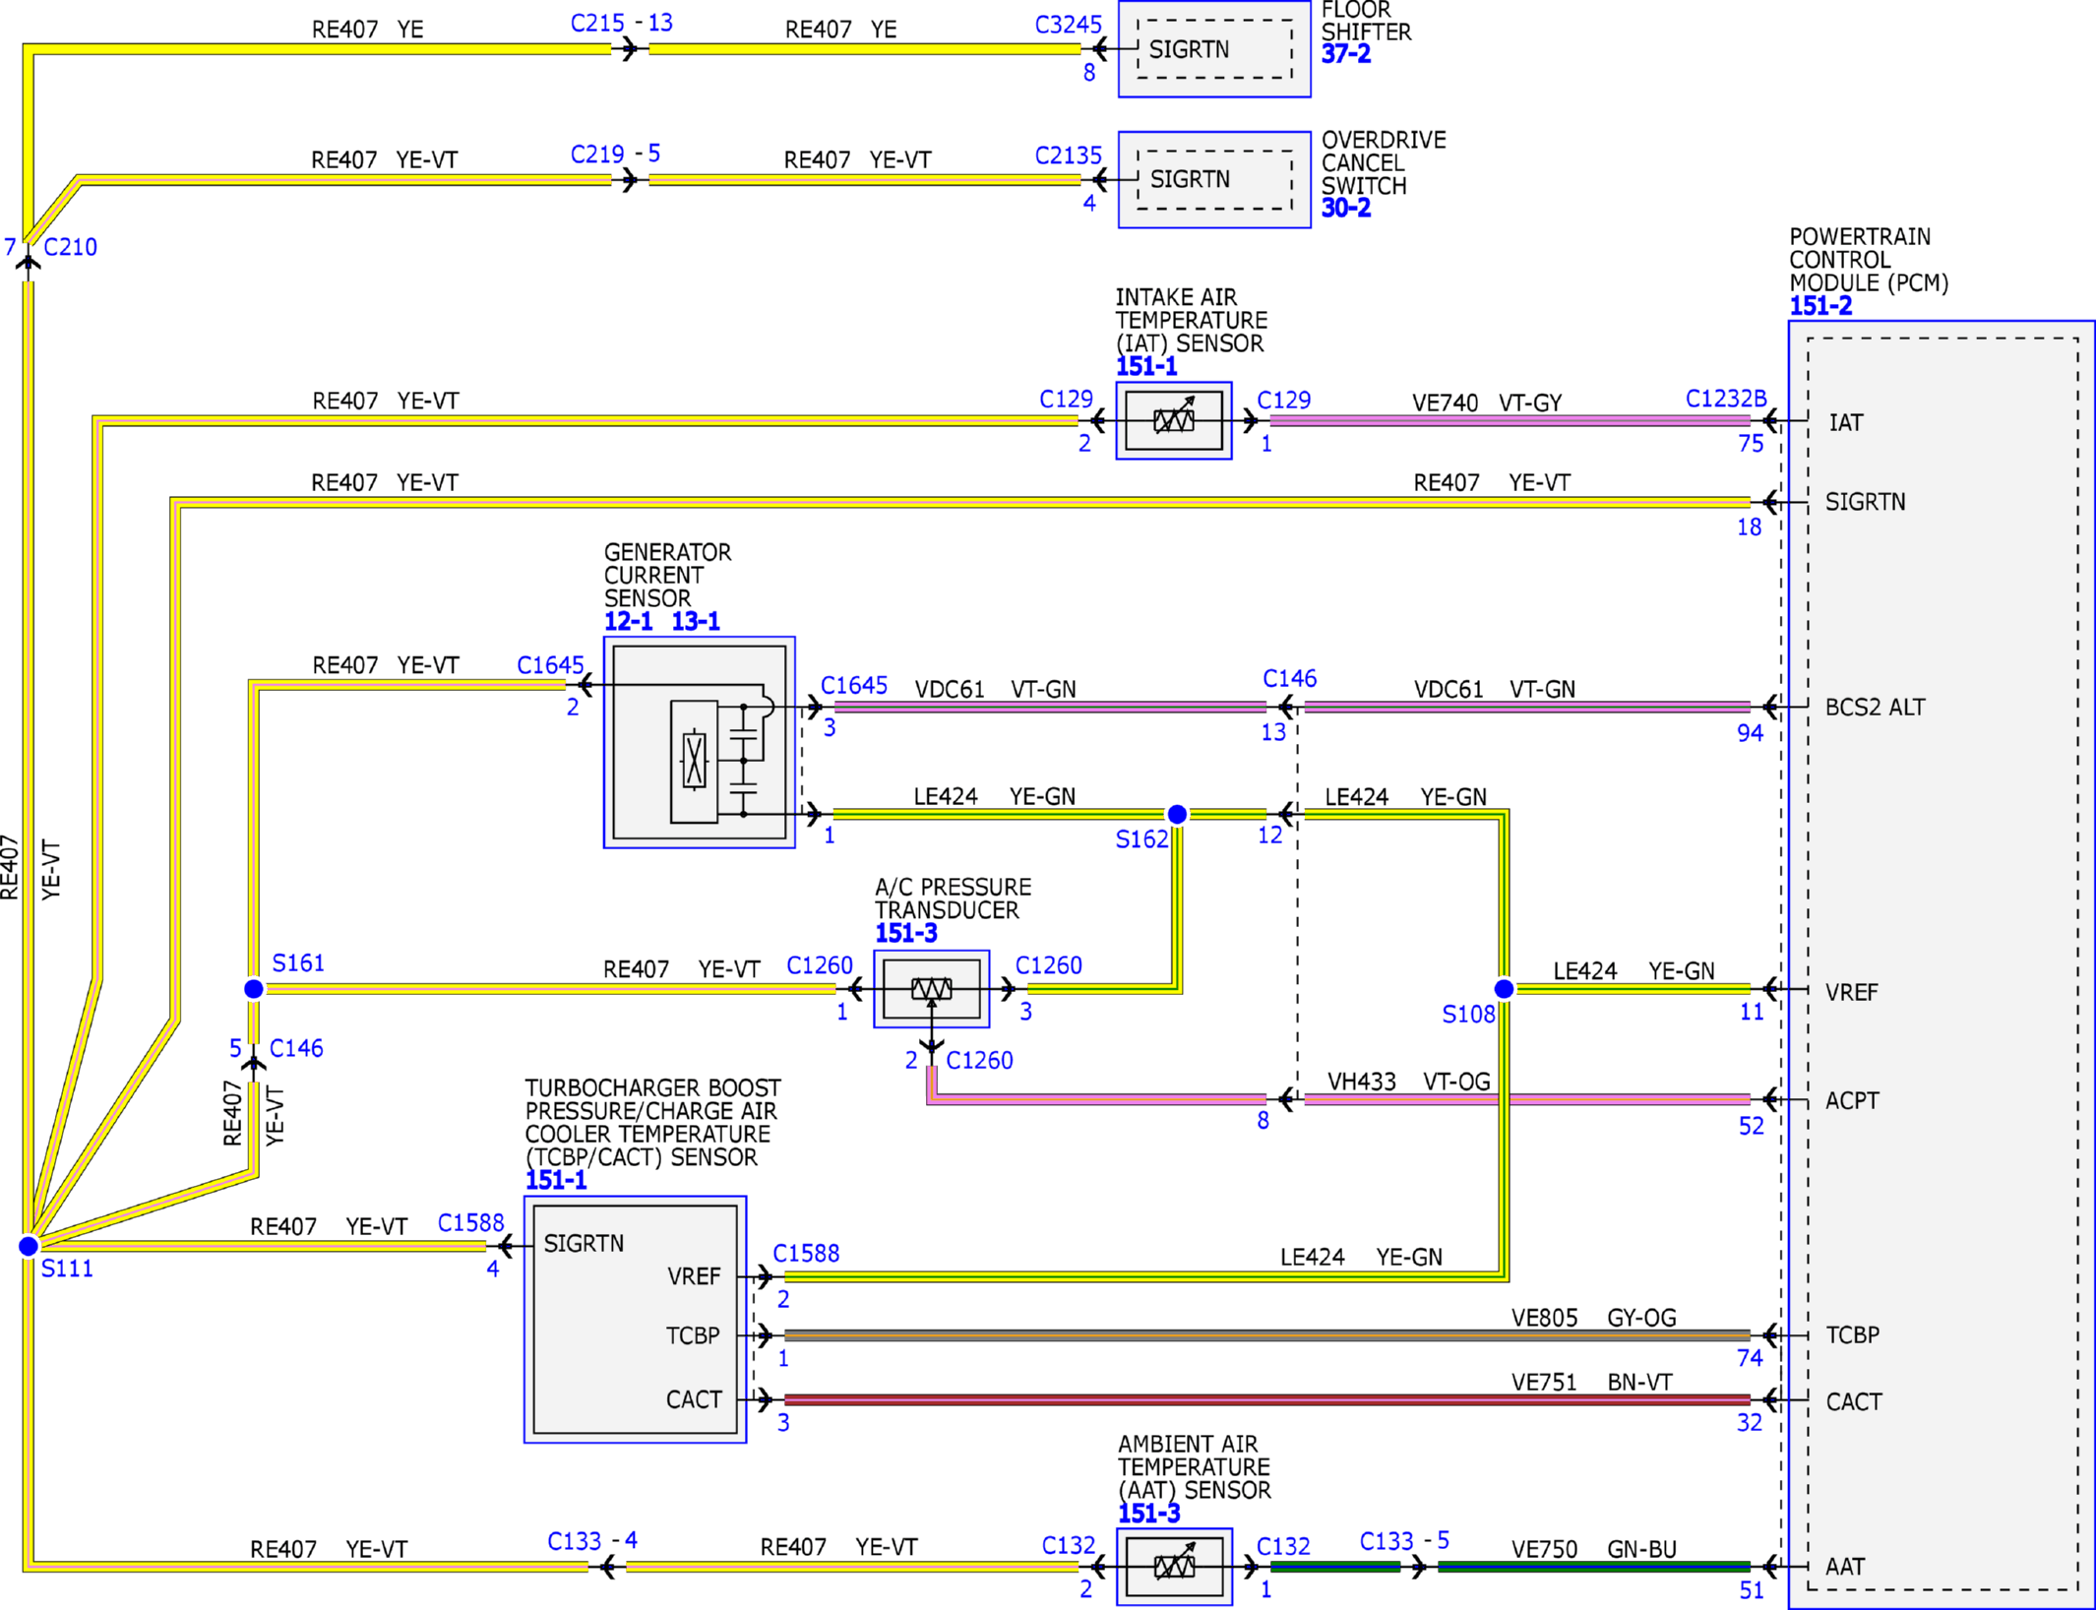2096x1610 pixels.
Task: Click wire label VE805 GY-OG
Action: pos(1593,1318)
